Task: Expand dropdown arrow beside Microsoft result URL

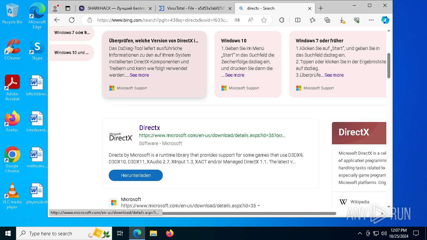Action: coord(259,206)
